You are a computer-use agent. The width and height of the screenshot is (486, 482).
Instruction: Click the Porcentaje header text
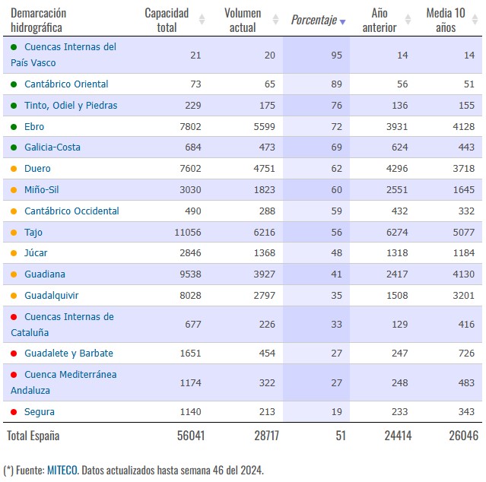[314, 20]
